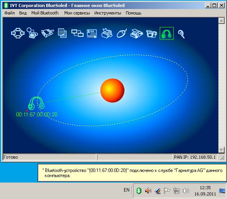Maximize the BlueSoleil window

214,5
